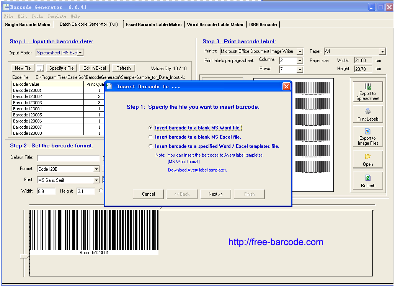The width and height of the screenshot is (395, 286).
Task: Click the New File button
Action: 23,68
